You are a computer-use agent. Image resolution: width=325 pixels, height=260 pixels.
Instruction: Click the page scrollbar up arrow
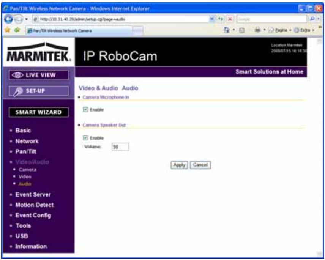click(319, 41)
